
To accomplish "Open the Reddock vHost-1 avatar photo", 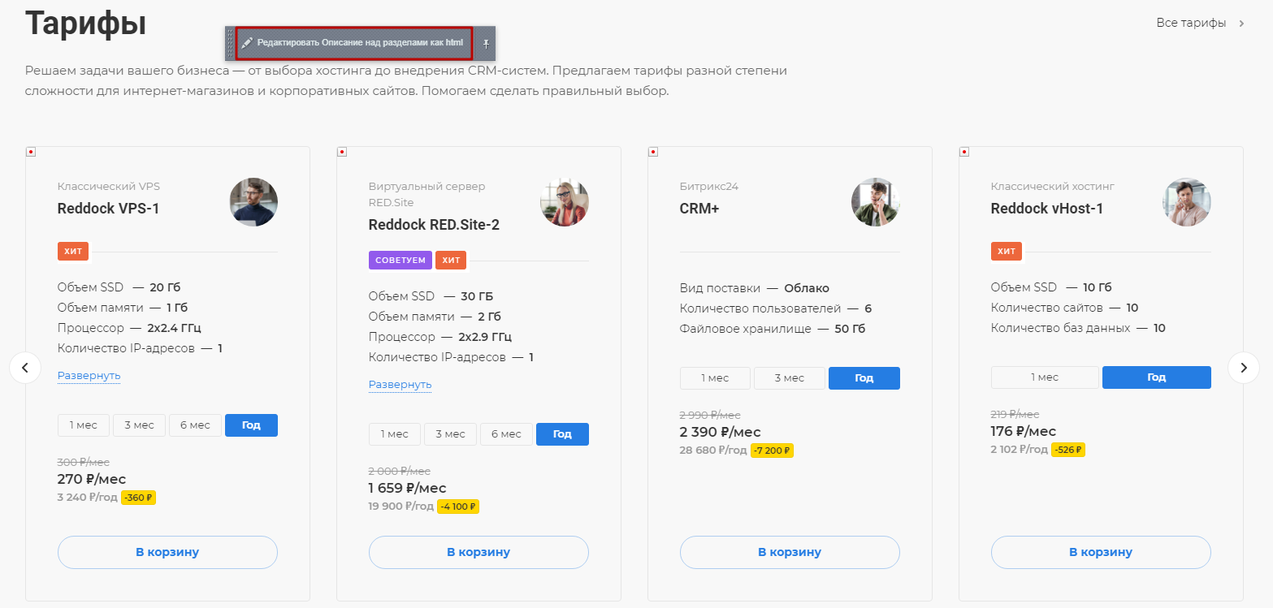I will click(1187, 202).
